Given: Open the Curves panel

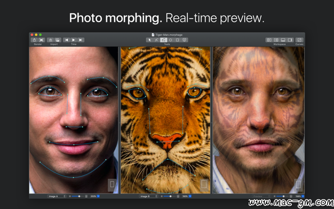Looking at the screenshot, I should [x=299, y=40].
